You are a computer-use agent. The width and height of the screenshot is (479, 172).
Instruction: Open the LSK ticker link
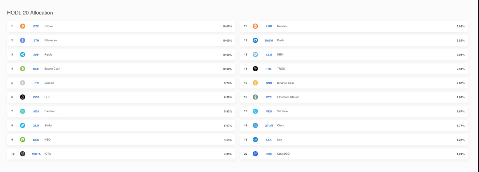click(x=269, y=140)
